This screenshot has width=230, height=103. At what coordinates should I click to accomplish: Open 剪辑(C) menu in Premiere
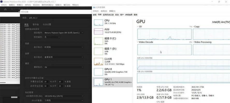coord(20,5)
